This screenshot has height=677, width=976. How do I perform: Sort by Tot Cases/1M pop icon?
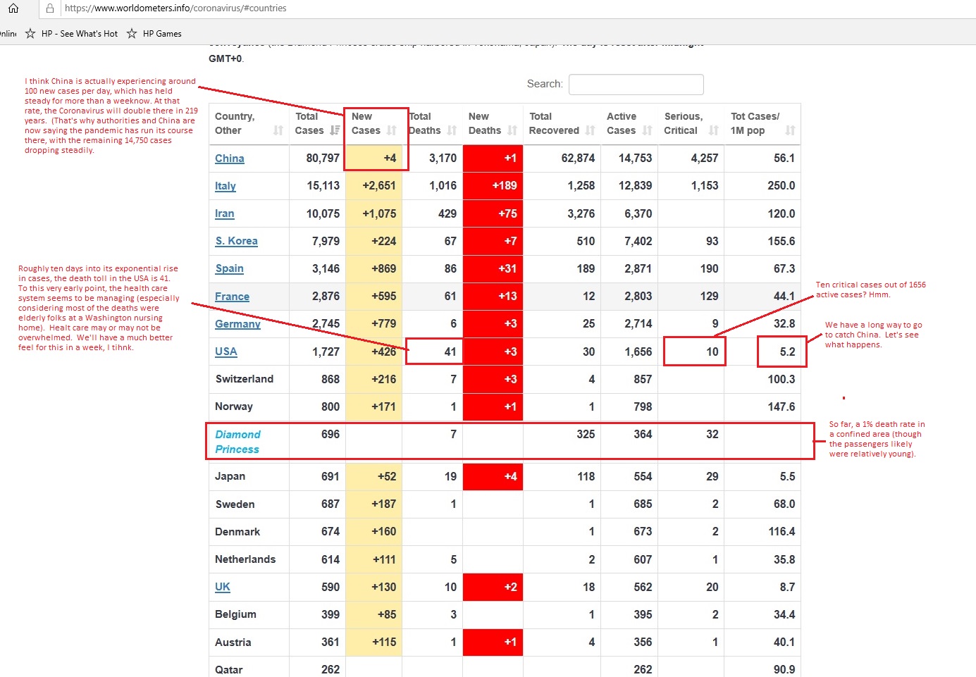pyautogui.click(x=790, y=130)
